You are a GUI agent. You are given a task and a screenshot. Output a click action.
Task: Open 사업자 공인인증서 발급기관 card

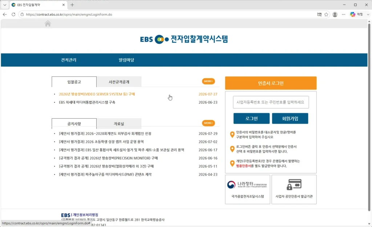(294, 189)
